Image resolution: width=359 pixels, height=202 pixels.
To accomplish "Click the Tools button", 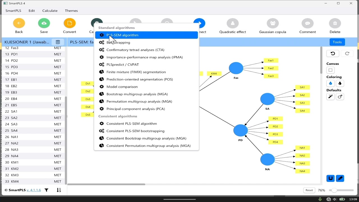I will 337,42.
